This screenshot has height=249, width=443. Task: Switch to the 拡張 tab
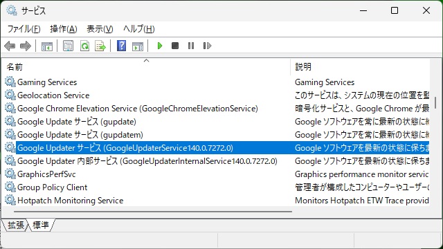tap(15, 225)
